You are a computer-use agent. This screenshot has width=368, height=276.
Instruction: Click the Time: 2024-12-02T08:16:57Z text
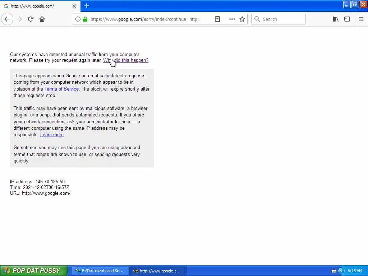[x=40, y=188]
